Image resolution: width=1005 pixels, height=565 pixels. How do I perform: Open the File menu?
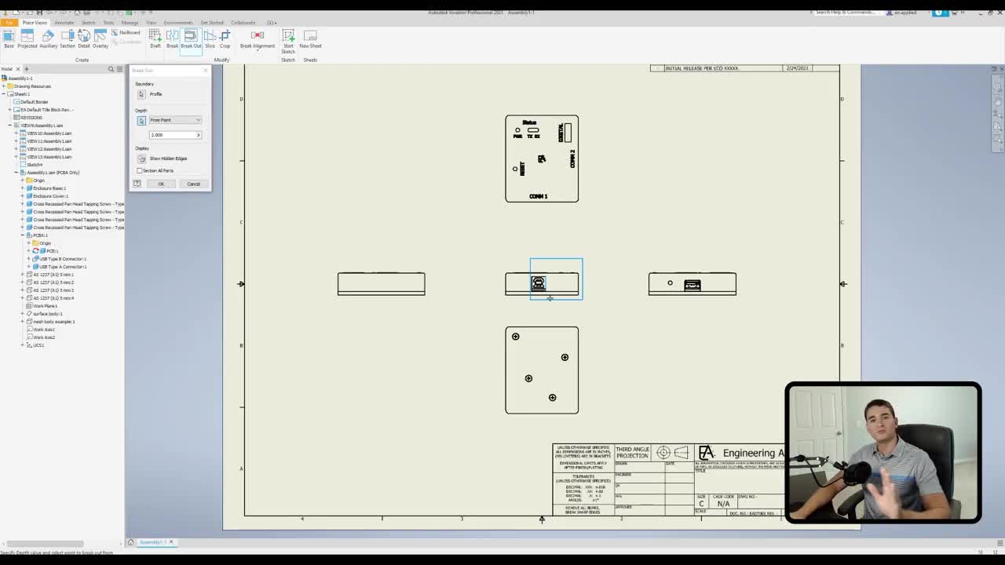pyautogui.click(x=9, y=23)
